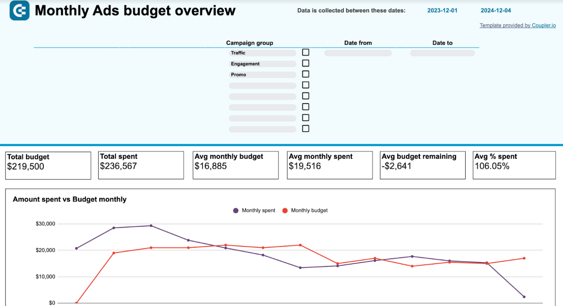Click the Date to input field
Image resolution: width=563 pixels, height=306 pixels.
[x=442, y=53]
